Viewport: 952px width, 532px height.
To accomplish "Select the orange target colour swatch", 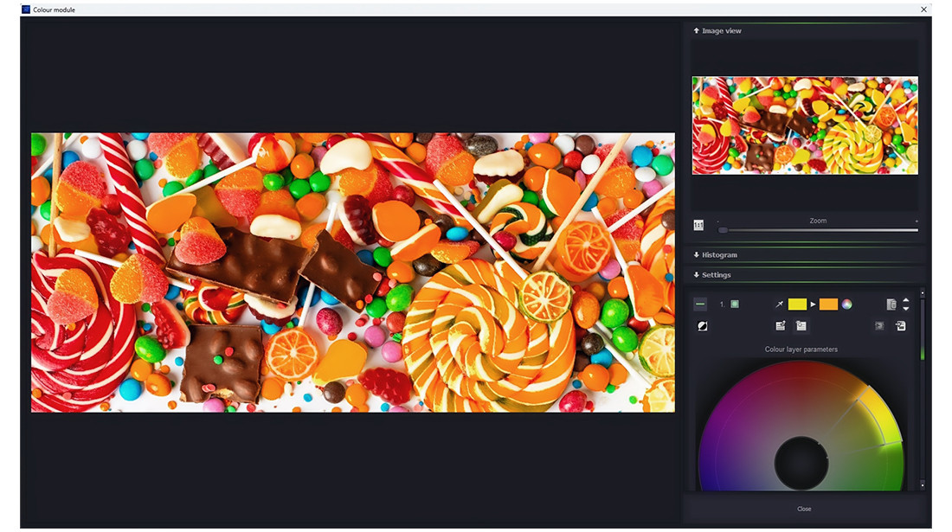I will tap(828, 304).
